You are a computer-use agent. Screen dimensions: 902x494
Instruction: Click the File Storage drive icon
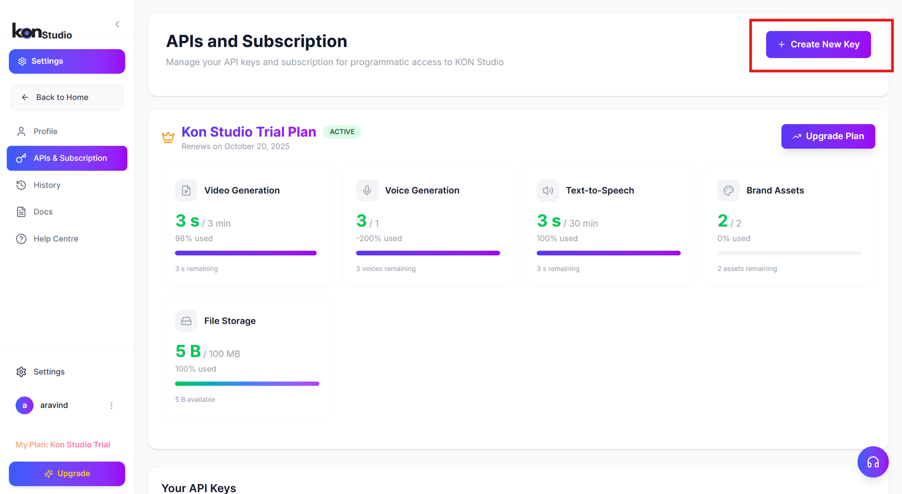pyautogui.click(x=186, y=321)
